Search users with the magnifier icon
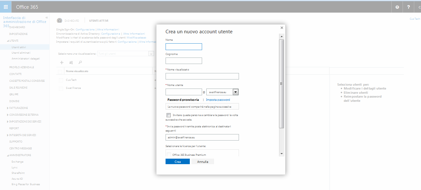The width and height of the screenshot is (421, 190). (x=80, y=62)
